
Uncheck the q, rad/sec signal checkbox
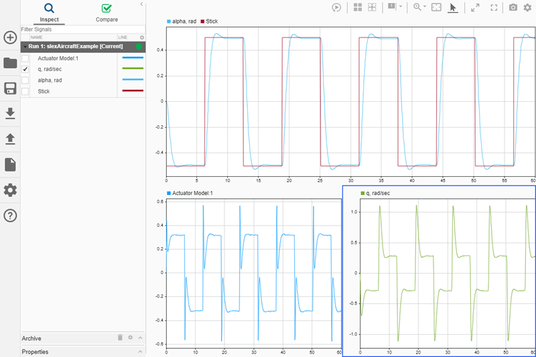click(25, 69)
